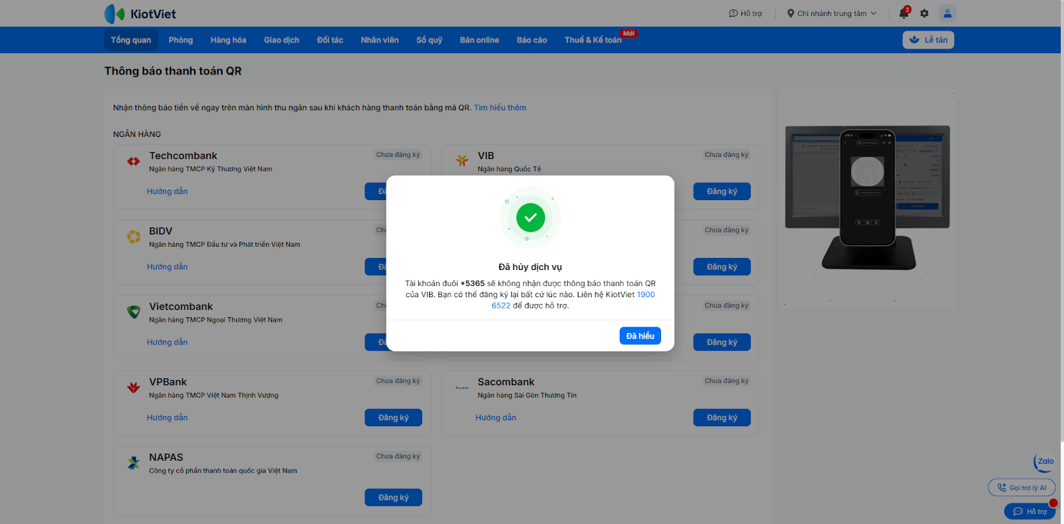
Task: Open the Zalo chat icon
Action: point(1044,461)
